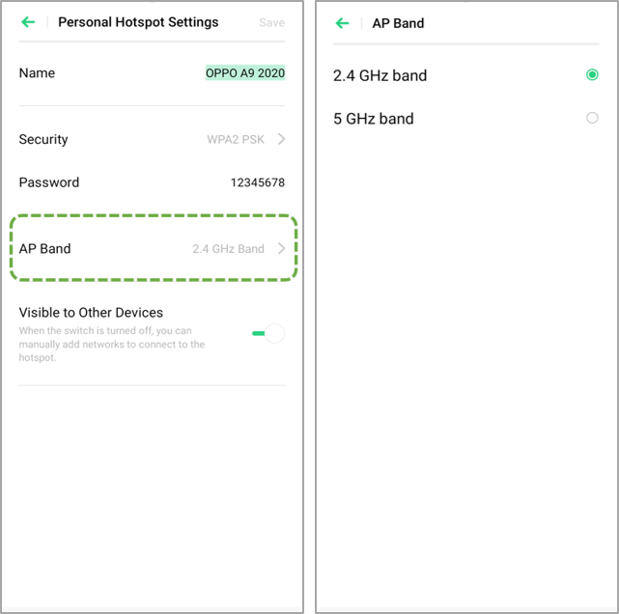
Task: Select the 5 GHz band radio button
Action: pyautogui.click(x=592, y=118)
